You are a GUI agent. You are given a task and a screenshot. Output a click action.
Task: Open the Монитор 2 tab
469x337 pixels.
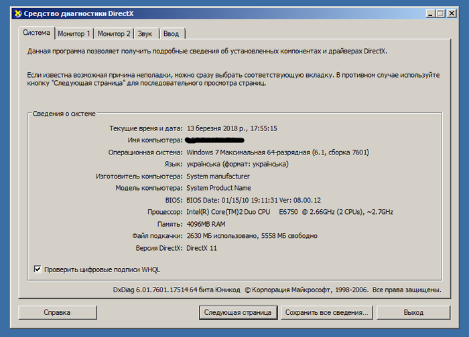click(x=114, y=33)
